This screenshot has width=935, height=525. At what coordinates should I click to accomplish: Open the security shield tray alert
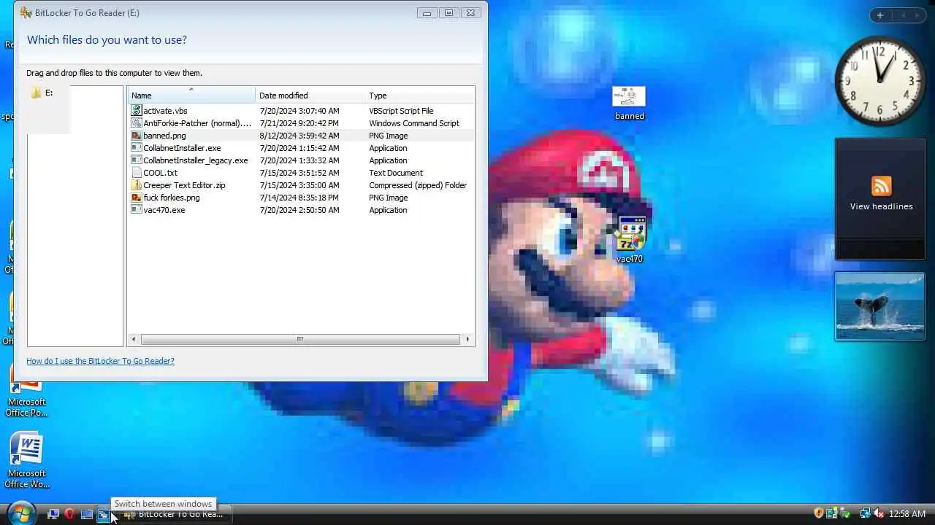click(x=819, y=513)
